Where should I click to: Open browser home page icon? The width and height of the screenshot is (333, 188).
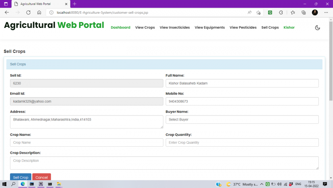[39, 13]
